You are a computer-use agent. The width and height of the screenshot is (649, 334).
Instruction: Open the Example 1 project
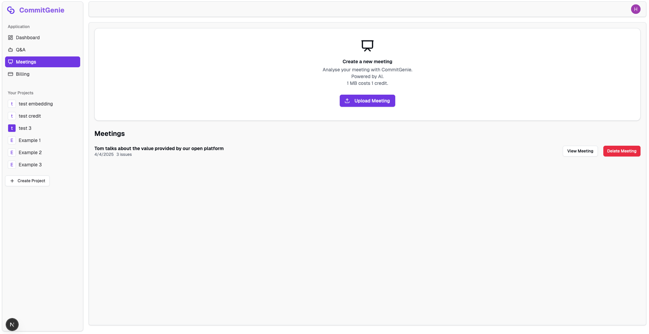43,140
